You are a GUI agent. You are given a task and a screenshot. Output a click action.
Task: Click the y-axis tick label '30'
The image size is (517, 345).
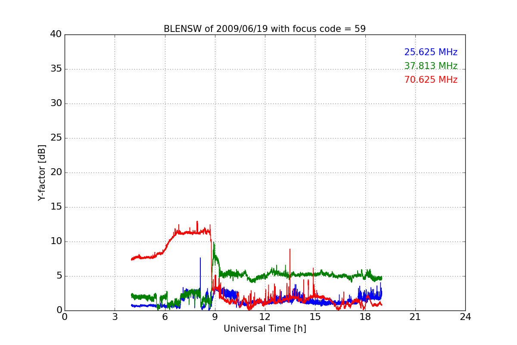[56, 103]
